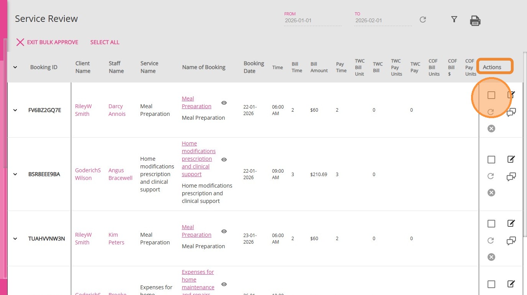The width and height of the screenshot is (527, 295).
Task: View the Home modifications booking eye icon
Action: click(x=224, y=159)
